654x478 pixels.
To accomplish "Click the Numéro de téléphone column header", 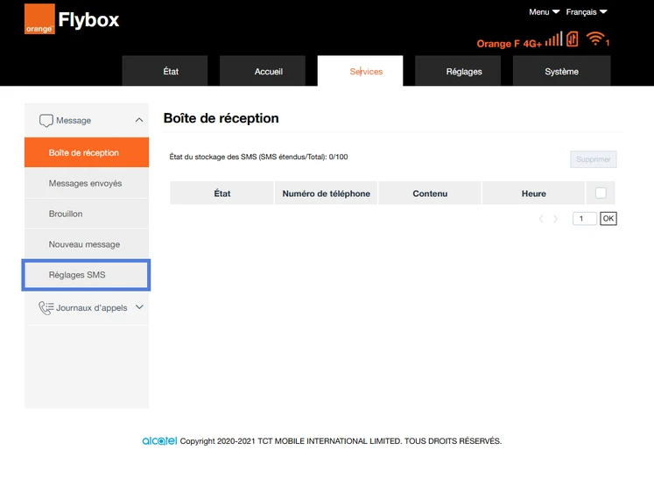I will [x=327, y=193].
